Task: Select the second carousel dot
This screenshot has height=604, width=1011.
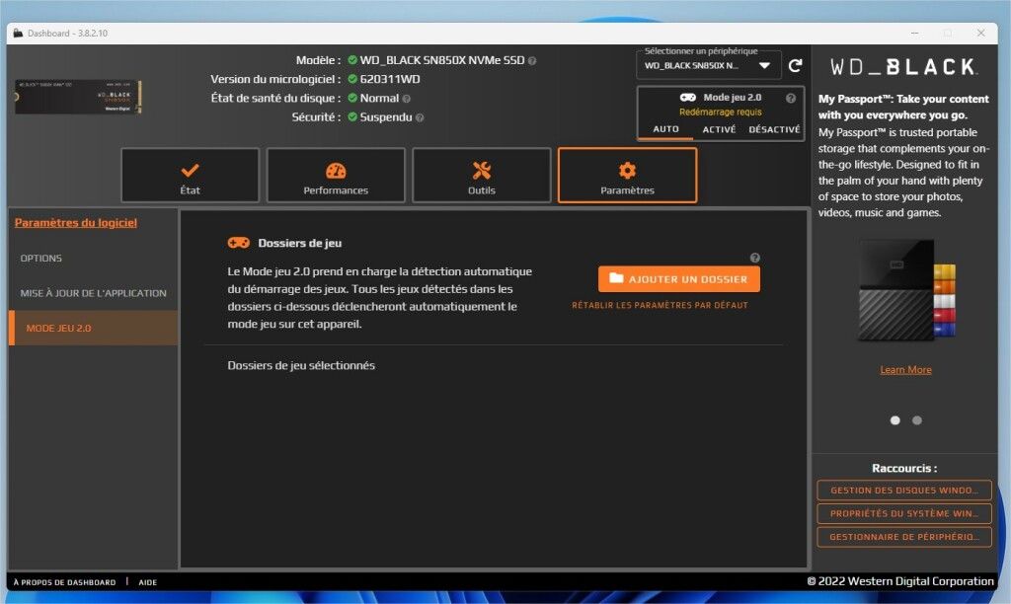Action: tap(917, 420)
